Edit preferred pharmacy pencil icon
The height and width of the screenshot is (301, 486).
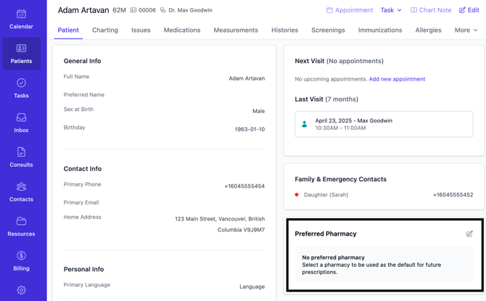(x=469, y=234)
